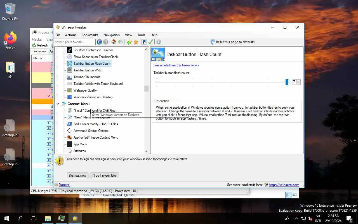Click the Reset this page icon
The image size is (358, 224).
pos(213,42)
